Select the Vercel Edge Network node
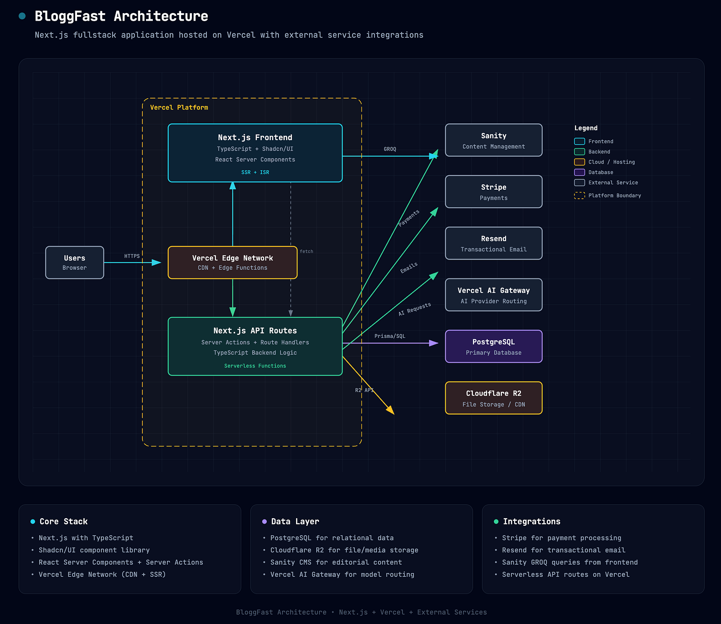This screenshot has height=624, width=721. click(233, 262)
